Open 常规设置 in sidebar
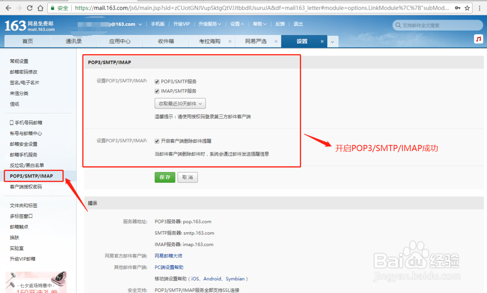This screenshot has width=487, height=293. 19,61
